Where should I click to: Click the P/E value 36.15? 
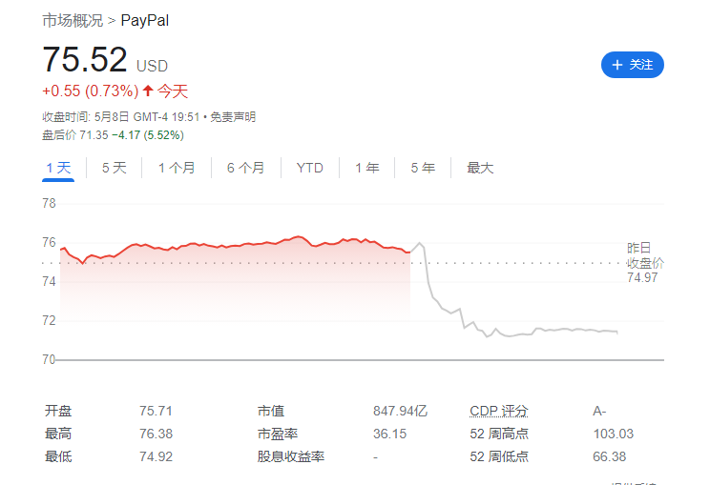pyautogui.click(x=390, y=434)
